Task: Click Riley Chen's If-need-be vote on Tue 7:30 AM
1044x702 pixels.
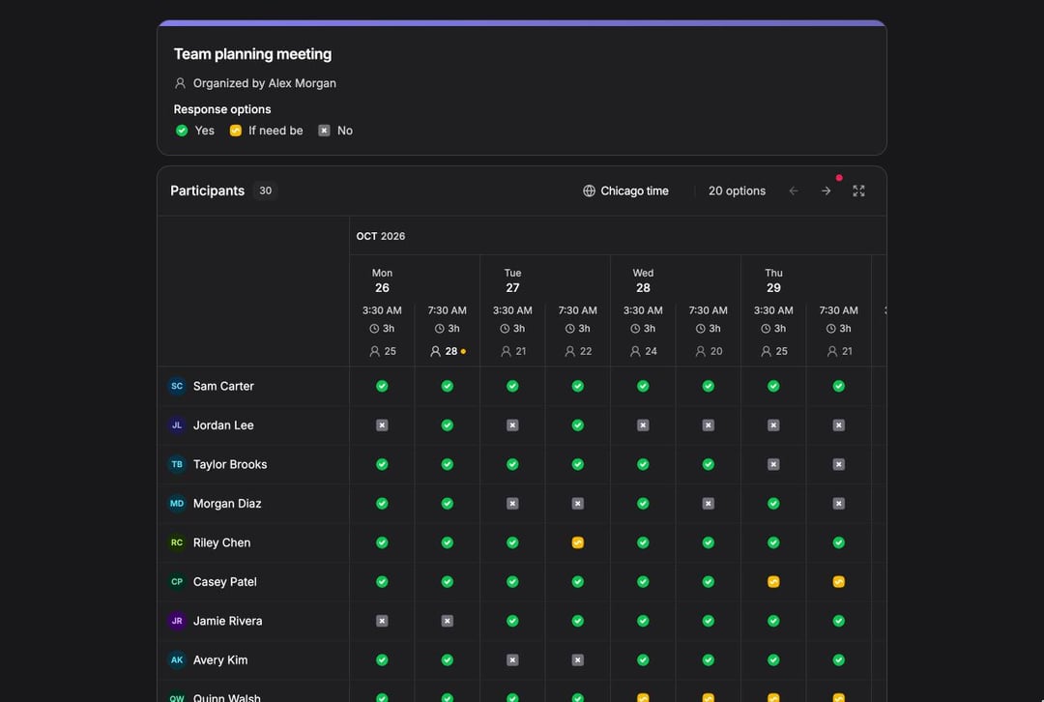Action: point(578,542)
